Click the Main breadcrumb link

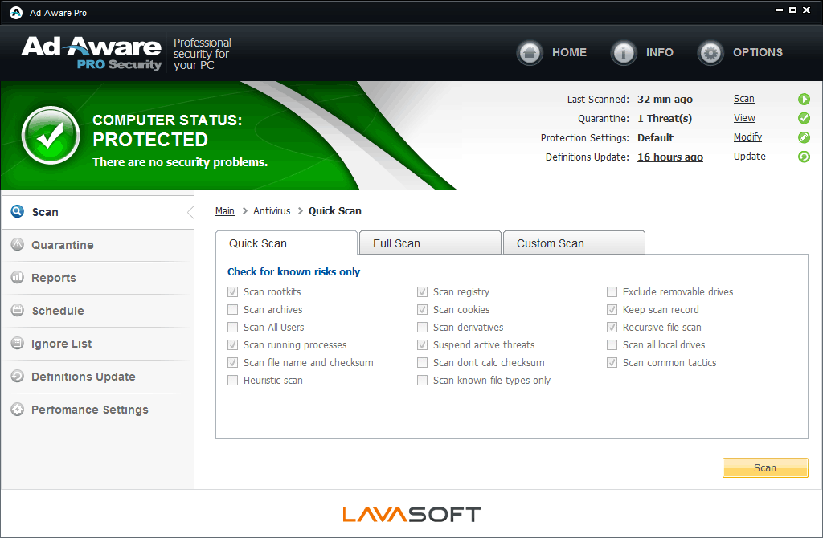click(225, 211)
